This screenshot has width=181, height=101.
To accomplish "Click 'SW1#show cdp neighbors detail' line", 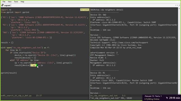I will [107, 10].
